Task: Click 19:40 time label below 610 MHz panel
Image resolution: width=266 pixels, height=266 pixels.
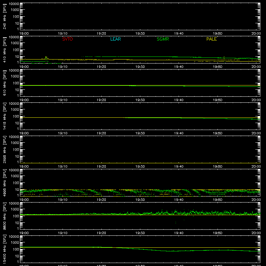Action: [x=179, y=100]
